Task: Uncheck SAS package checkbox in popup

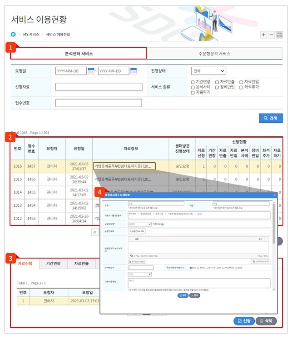Action: (190, 268)
